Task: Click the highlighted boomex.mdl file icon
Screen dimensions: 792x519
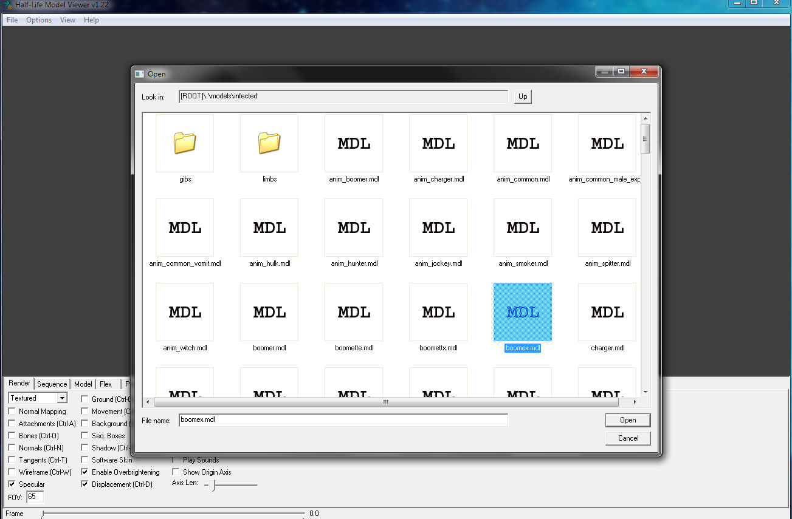Action: (523, 312)
